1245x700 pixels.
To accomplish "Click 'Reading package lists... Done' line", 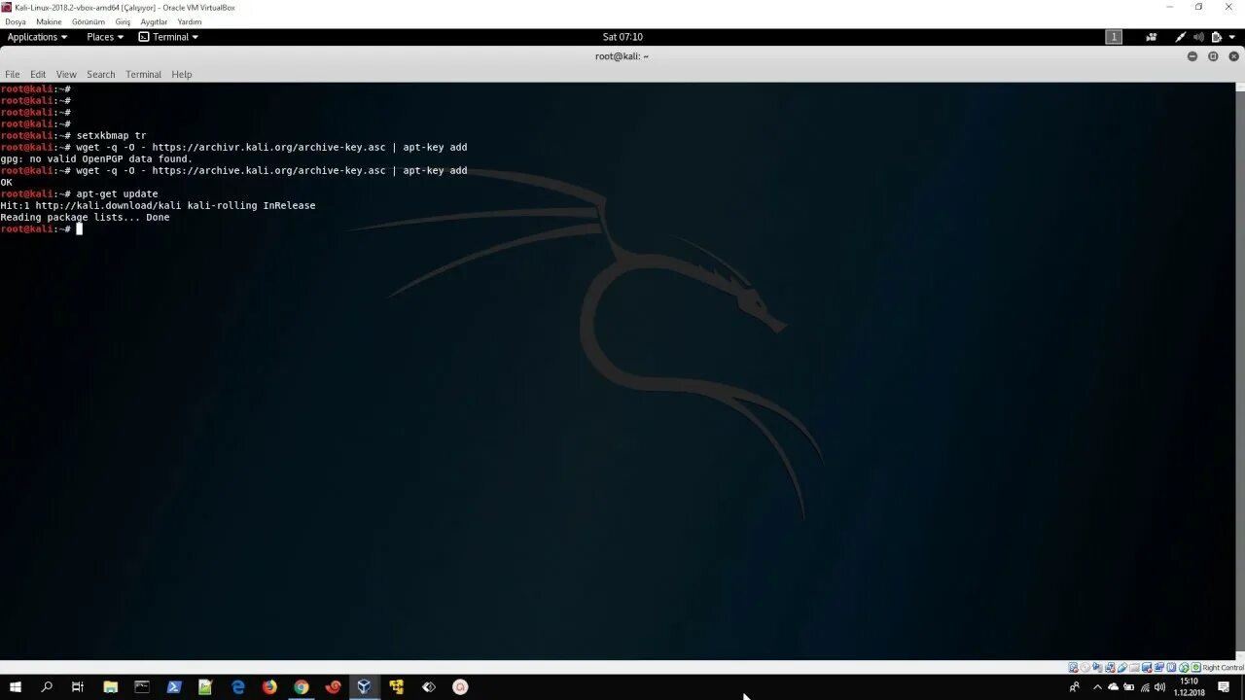I will (x=85, y=218).
